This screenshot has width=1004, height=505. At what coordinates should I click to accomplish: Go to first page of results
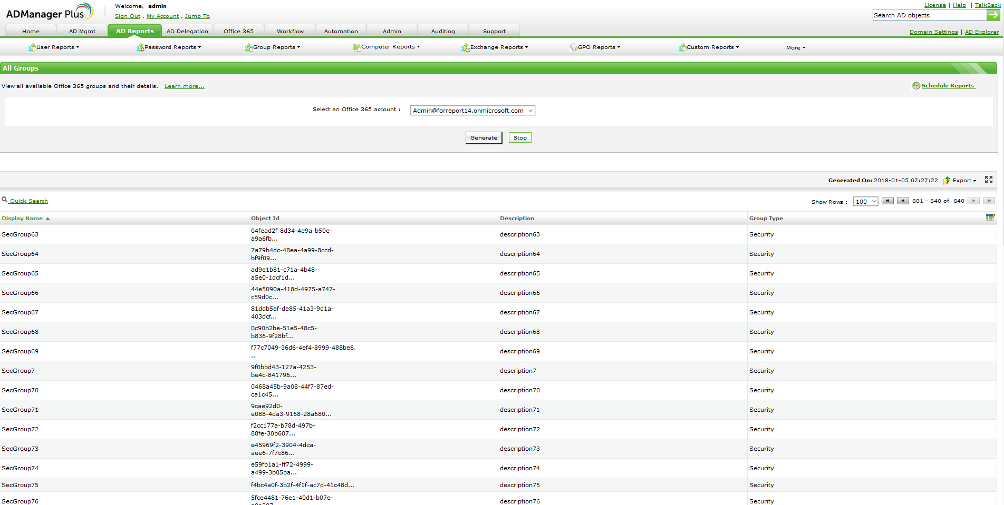[x=887, y=201]
